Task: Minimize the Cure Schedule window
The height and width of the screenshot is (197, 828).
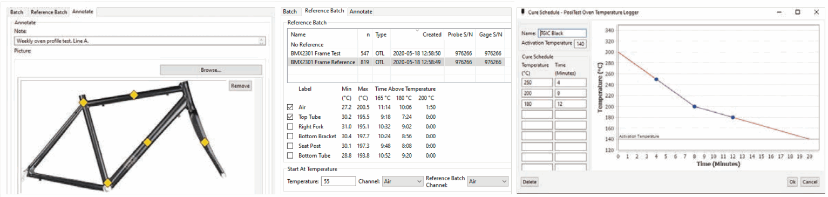Action: tap(779, 11)
